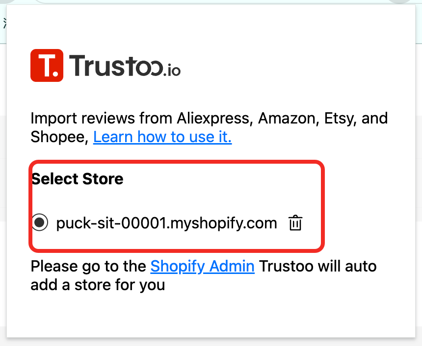The image size is (422, 346).
Task: Click the Trustoo wordmark text in header
Action: click(x=116, y=66)
